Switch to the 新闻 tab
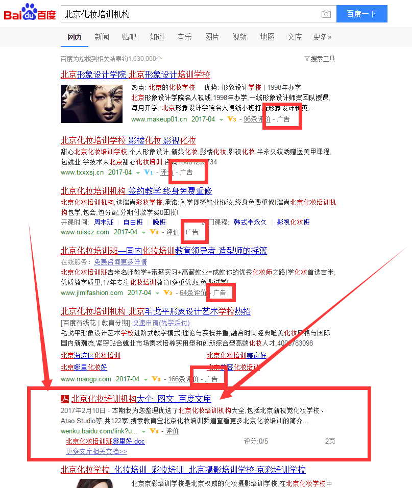 102,37
